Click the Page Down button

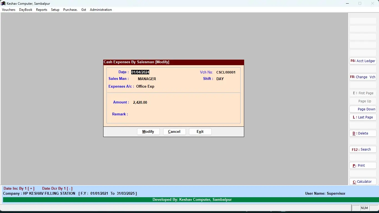pos(363,109)
